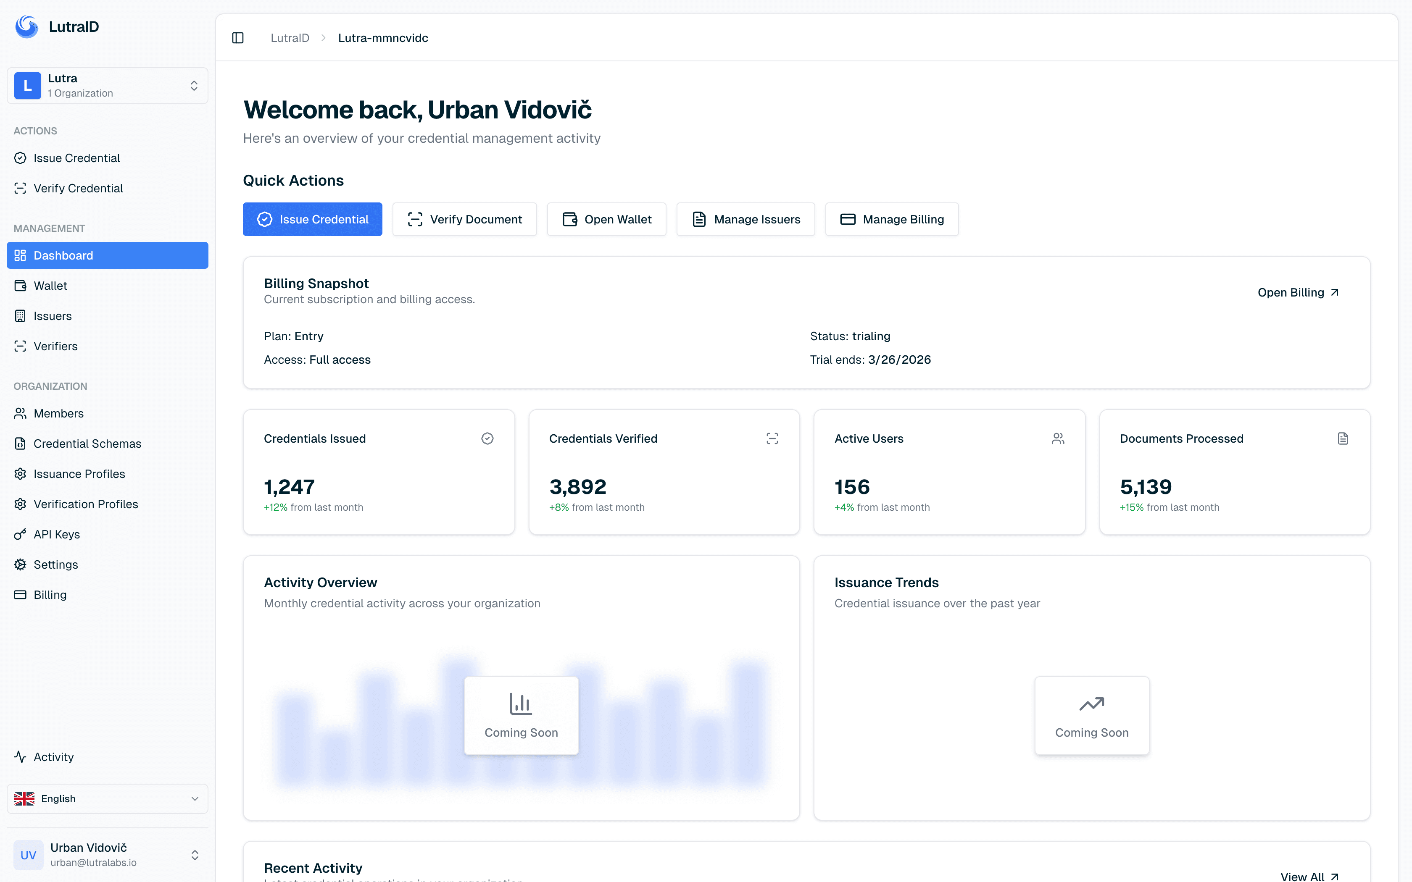The image size is (1412, 882).
Task: Click the API Keys key icon
Action: coord(21,534)
